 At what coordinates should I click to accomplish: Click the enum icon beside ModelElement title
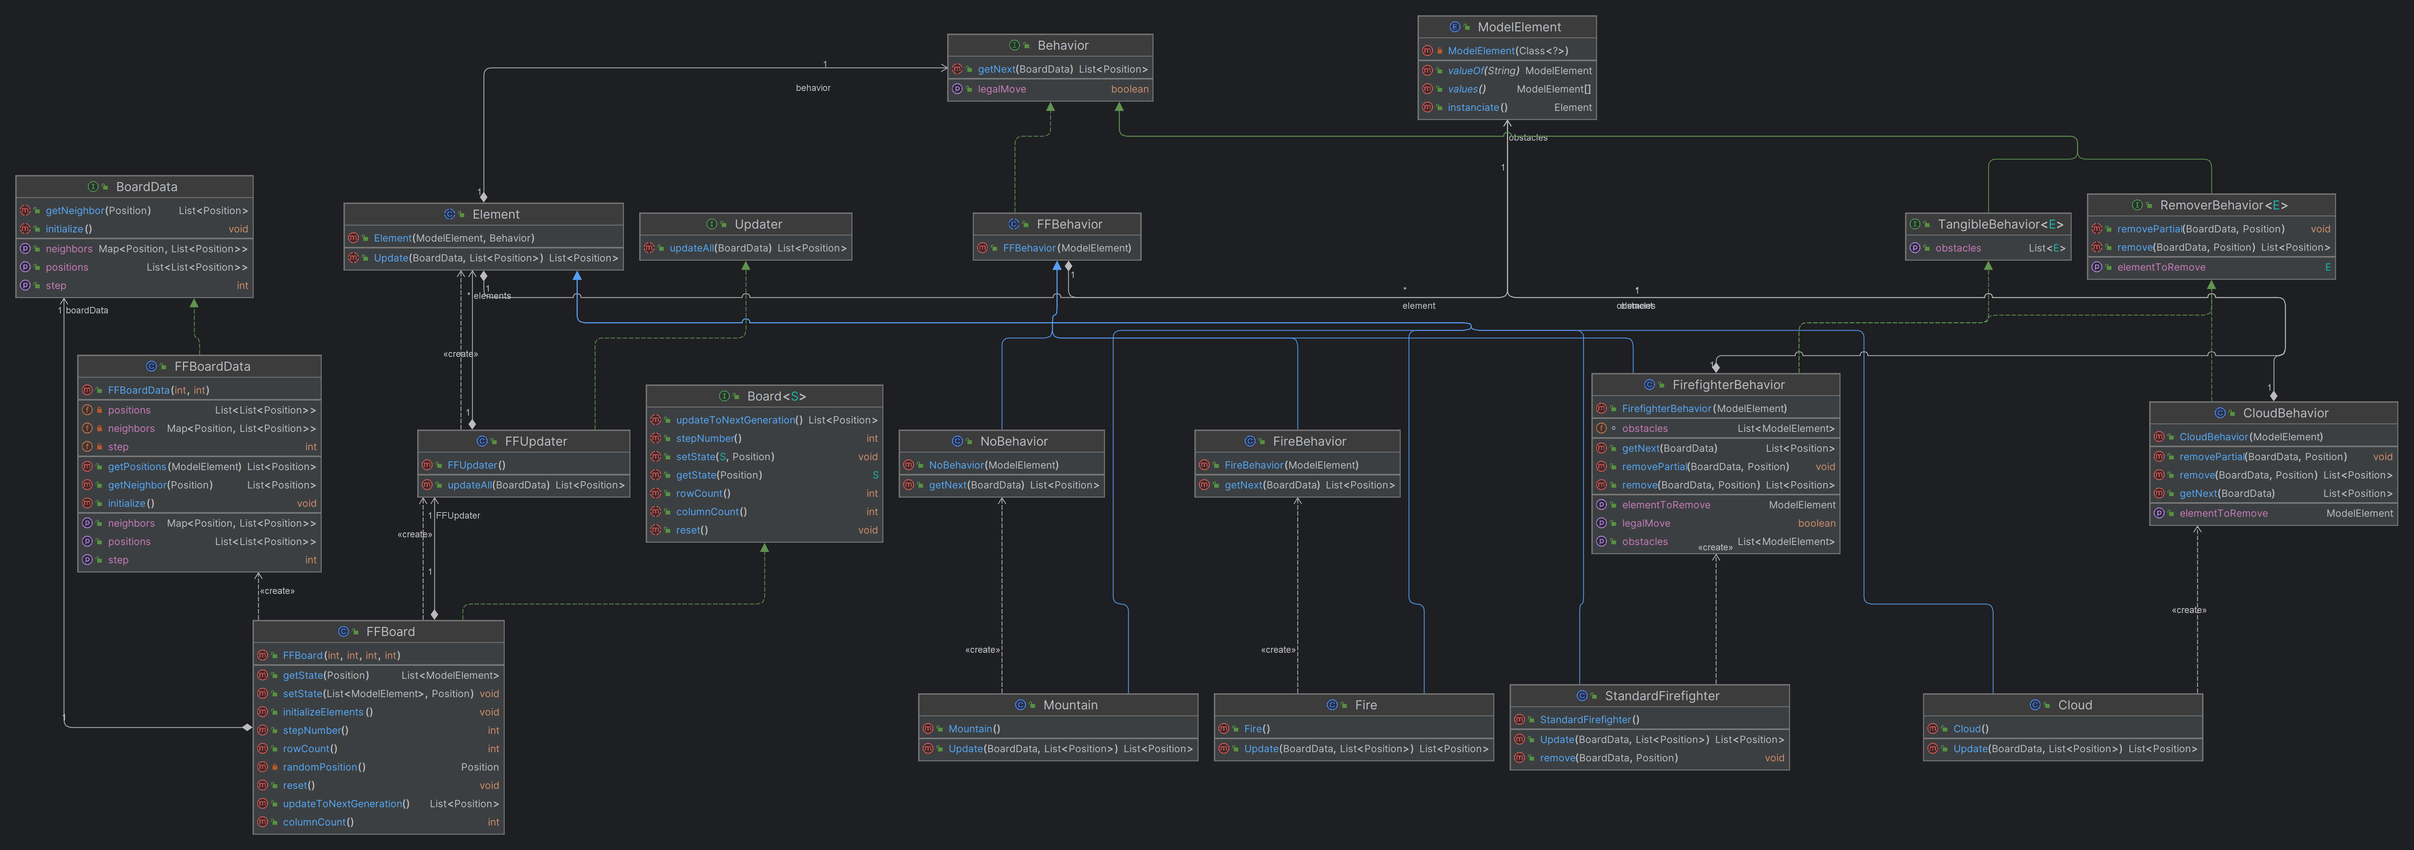(x=1454, y=27)
